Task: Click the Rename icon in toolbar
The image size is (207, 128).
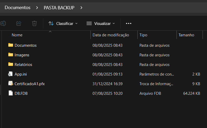Action: (x=3, y=23)
